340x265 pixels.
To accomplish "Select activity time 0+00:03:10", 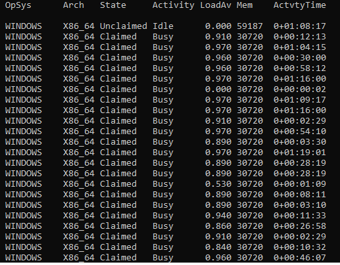I will tap(300, 205).
